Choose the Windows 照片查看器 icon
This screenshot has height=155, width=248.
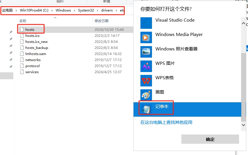(146, 52)
